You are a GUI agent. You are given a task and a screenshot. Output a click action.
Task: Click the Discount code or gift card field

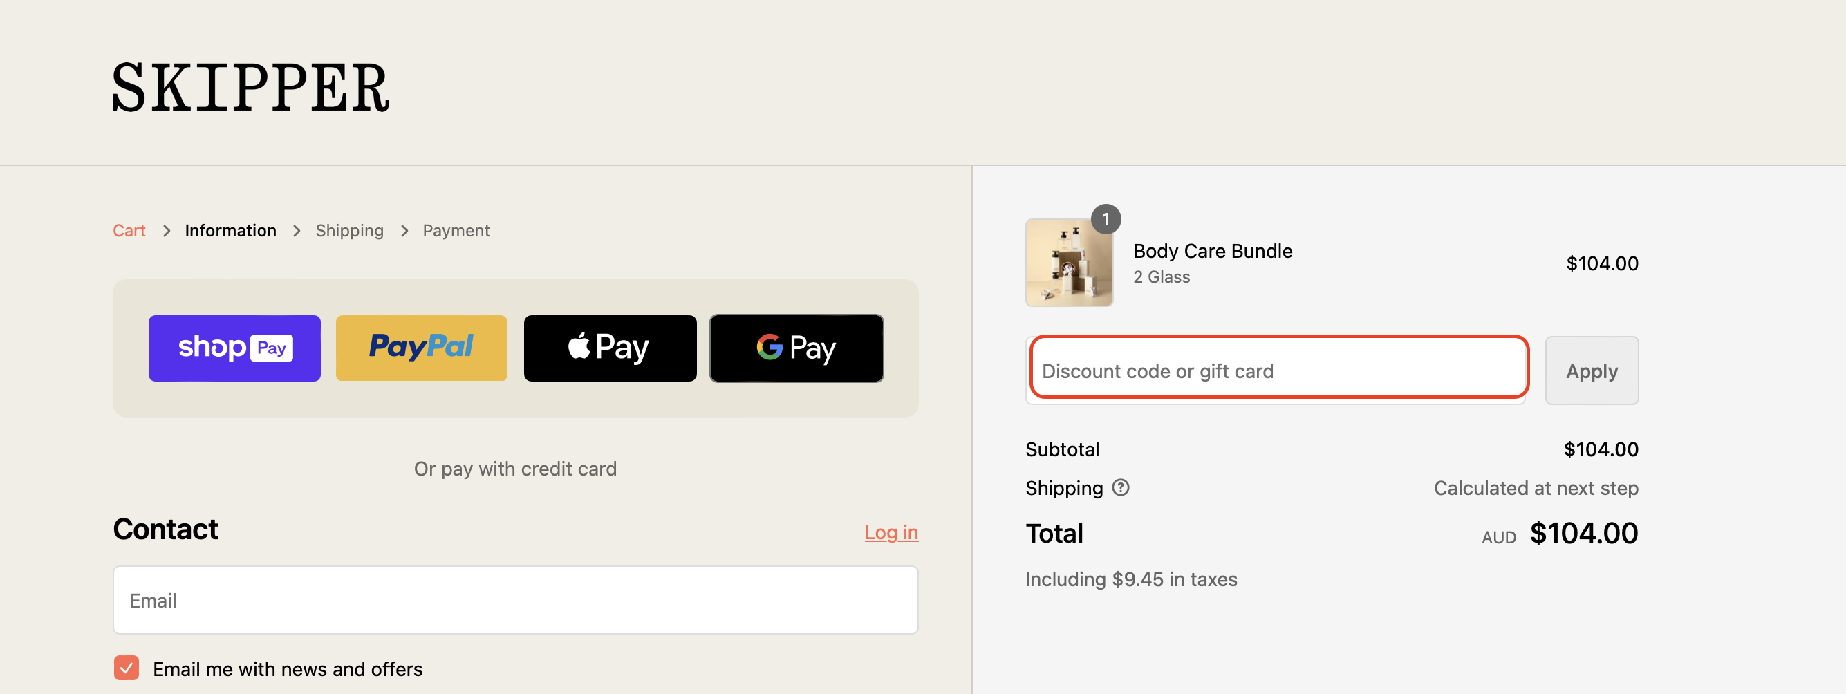pyautogui.click(x=1276, y=371)
